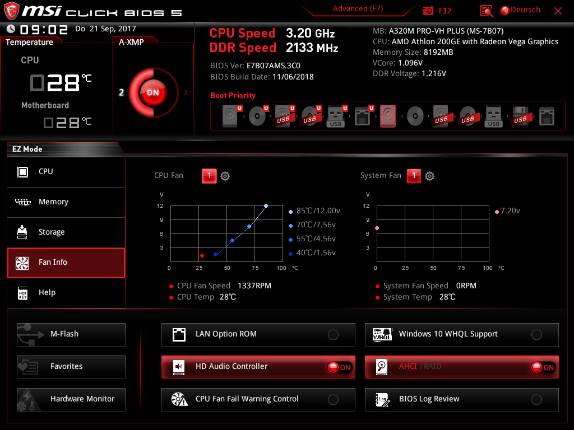The height and width of the screenshot is (430, 574).
Task: Select the legacy USB hard disk boot device
Action: pos(441,116)
